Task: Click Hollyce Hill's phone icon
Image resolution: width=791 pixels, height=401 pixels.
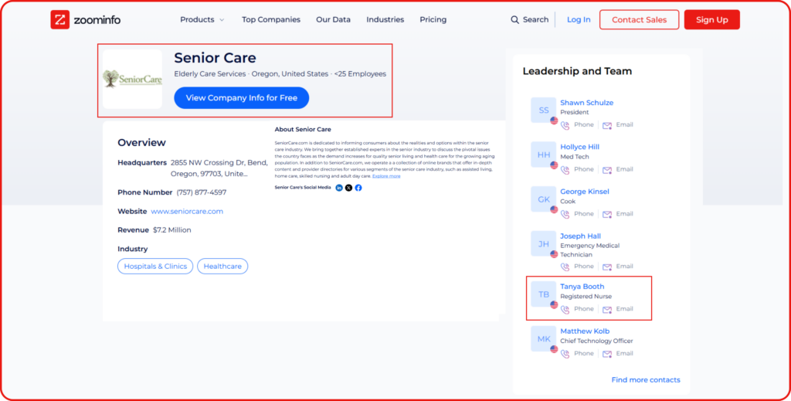Action: [565, 170]
